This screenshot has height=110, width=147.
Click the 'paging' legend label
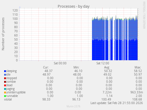point(10,89)
